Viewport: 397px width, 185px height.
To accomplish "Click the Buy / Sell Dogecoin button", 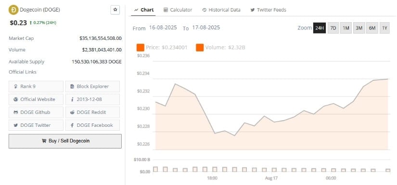I will [65, 141].
